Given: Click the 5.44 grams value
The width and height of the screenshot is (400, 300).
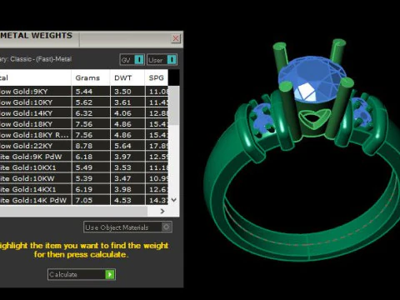Looking at the screenshot, I should coord(84,92).
